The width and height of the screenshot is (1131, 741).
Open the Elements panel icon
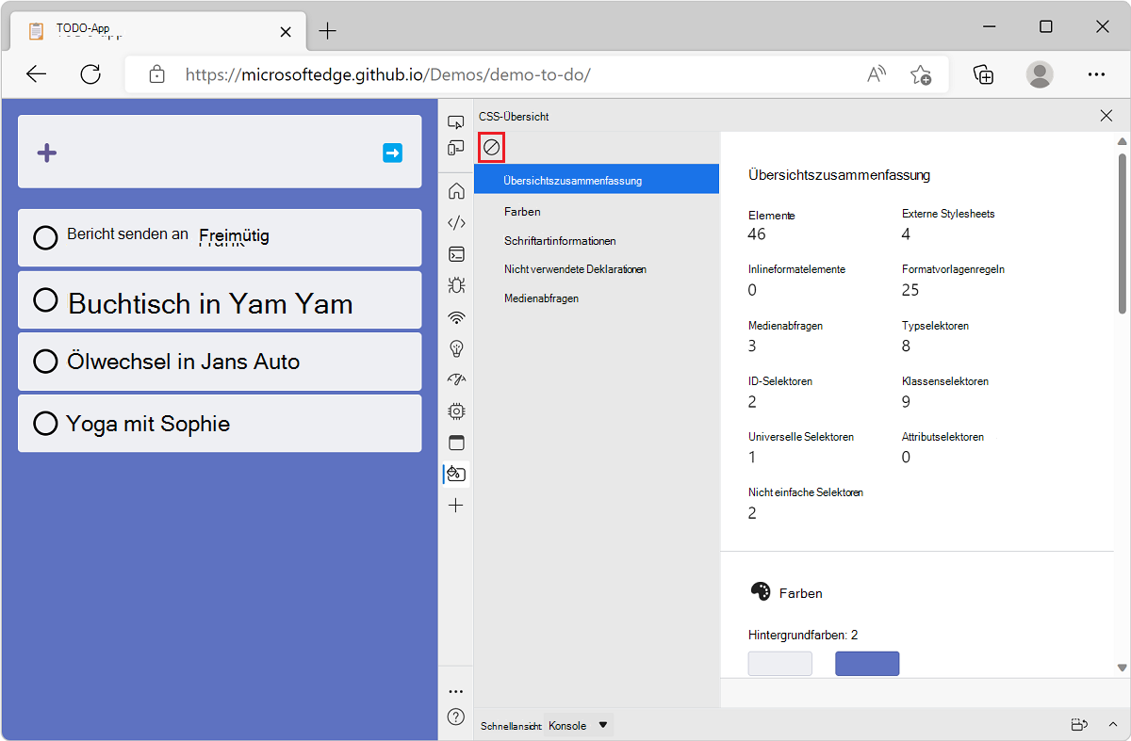point(456,222)
